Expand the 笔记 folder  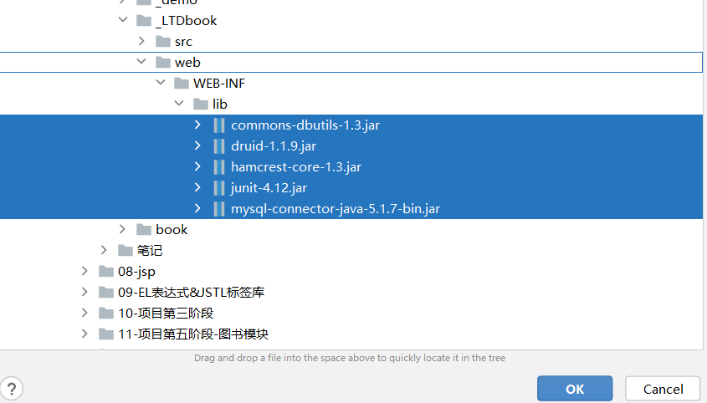click(x=104, y=250)
